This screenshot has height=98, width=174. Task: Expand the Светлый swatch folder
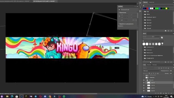(144, 23)
